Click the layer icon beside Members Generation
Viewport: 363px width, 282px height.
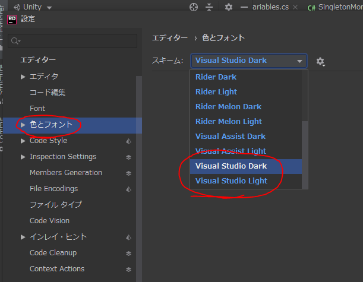tap(128, 173)
